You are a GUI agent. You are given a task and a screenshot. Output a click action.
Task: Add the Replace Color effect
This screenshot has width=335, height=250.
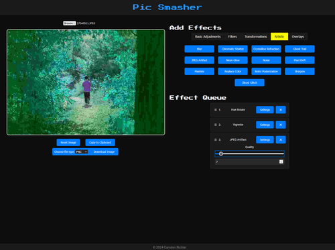click(232, 71)
